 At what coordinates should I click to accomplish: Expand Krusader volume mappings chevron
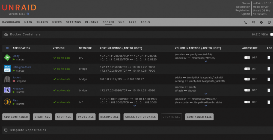[206, 94]
